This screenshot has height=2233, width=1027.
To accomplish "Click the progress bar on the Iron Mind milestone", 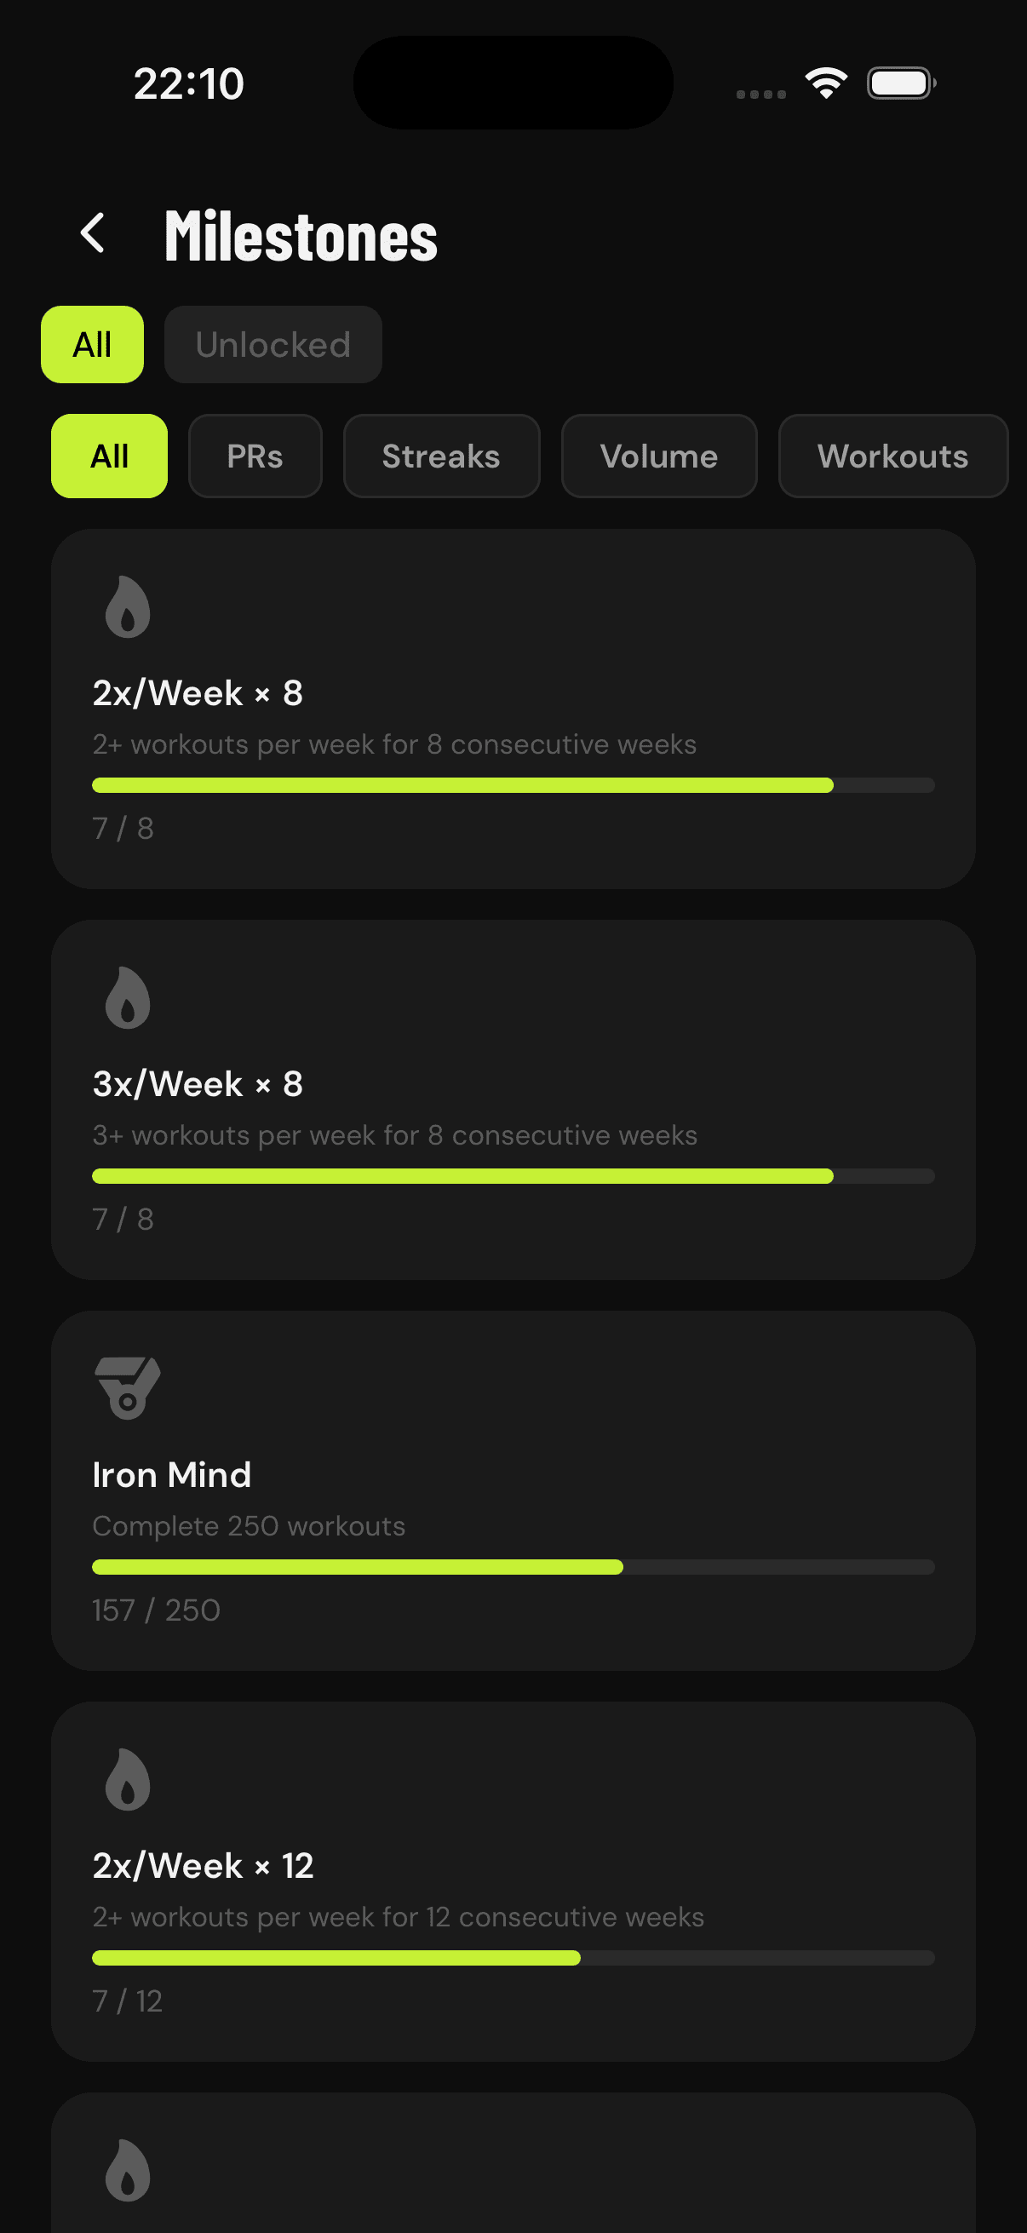I will click(x=513, y=1566).
